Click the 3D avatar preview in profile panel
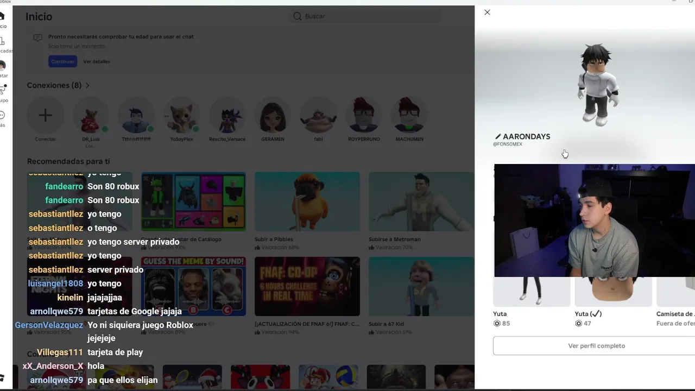 tap(597, 85)
